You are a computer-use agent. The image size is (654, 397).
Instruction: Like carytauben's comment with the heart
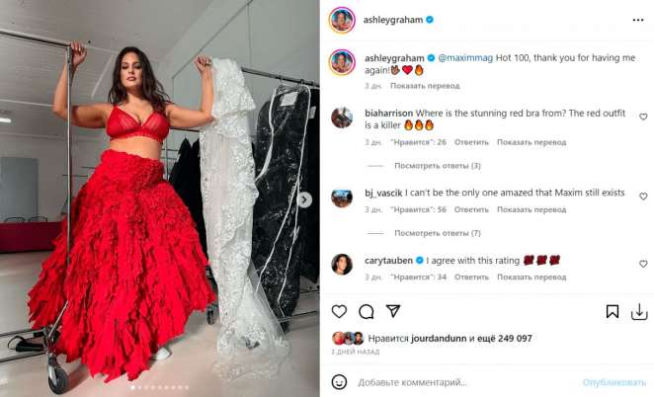(x=643, y=264)
